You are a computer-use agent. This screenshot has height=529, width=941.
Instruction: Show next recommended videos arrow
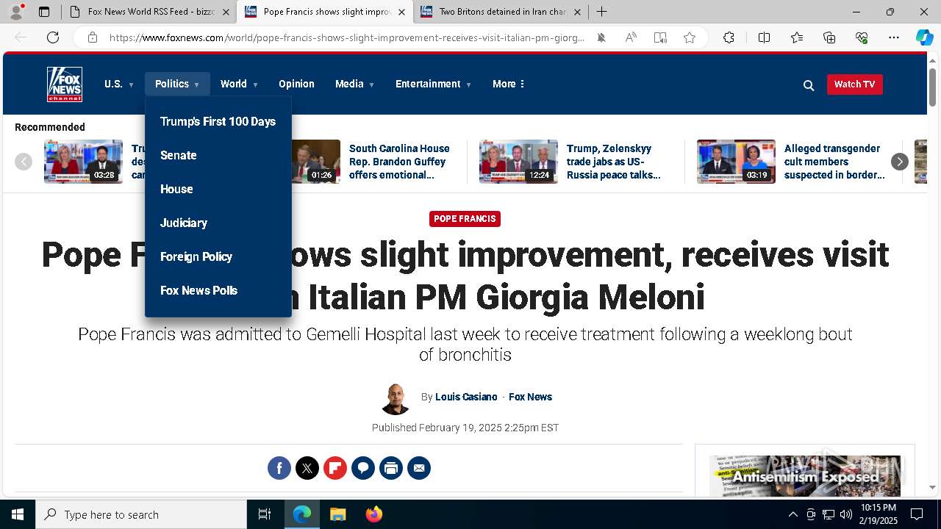900,162
